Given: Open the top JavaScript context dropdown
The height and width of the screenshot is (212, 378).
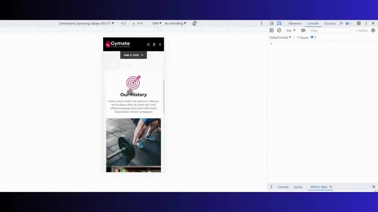Looking at the screenshot, I should (291, 31).
